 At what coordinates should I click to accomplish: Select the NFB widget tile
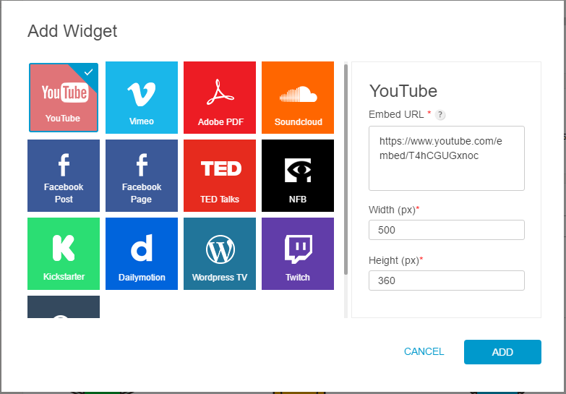(x=298, y=176)
